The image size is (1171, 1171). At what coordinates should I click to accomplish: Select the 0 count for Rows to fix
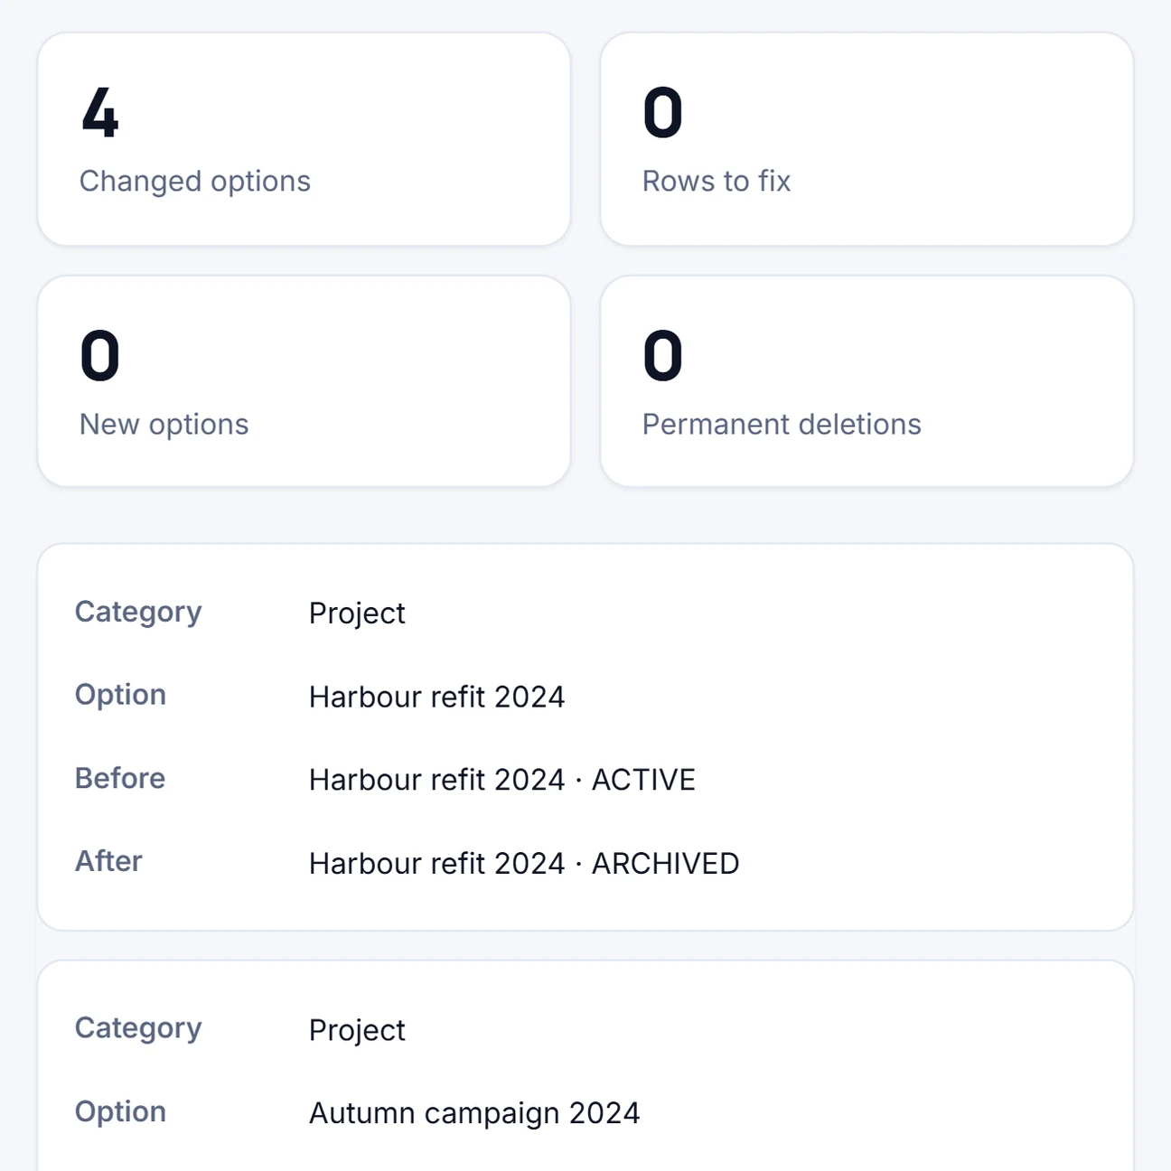pyautogui.click(x=662, y=113)
